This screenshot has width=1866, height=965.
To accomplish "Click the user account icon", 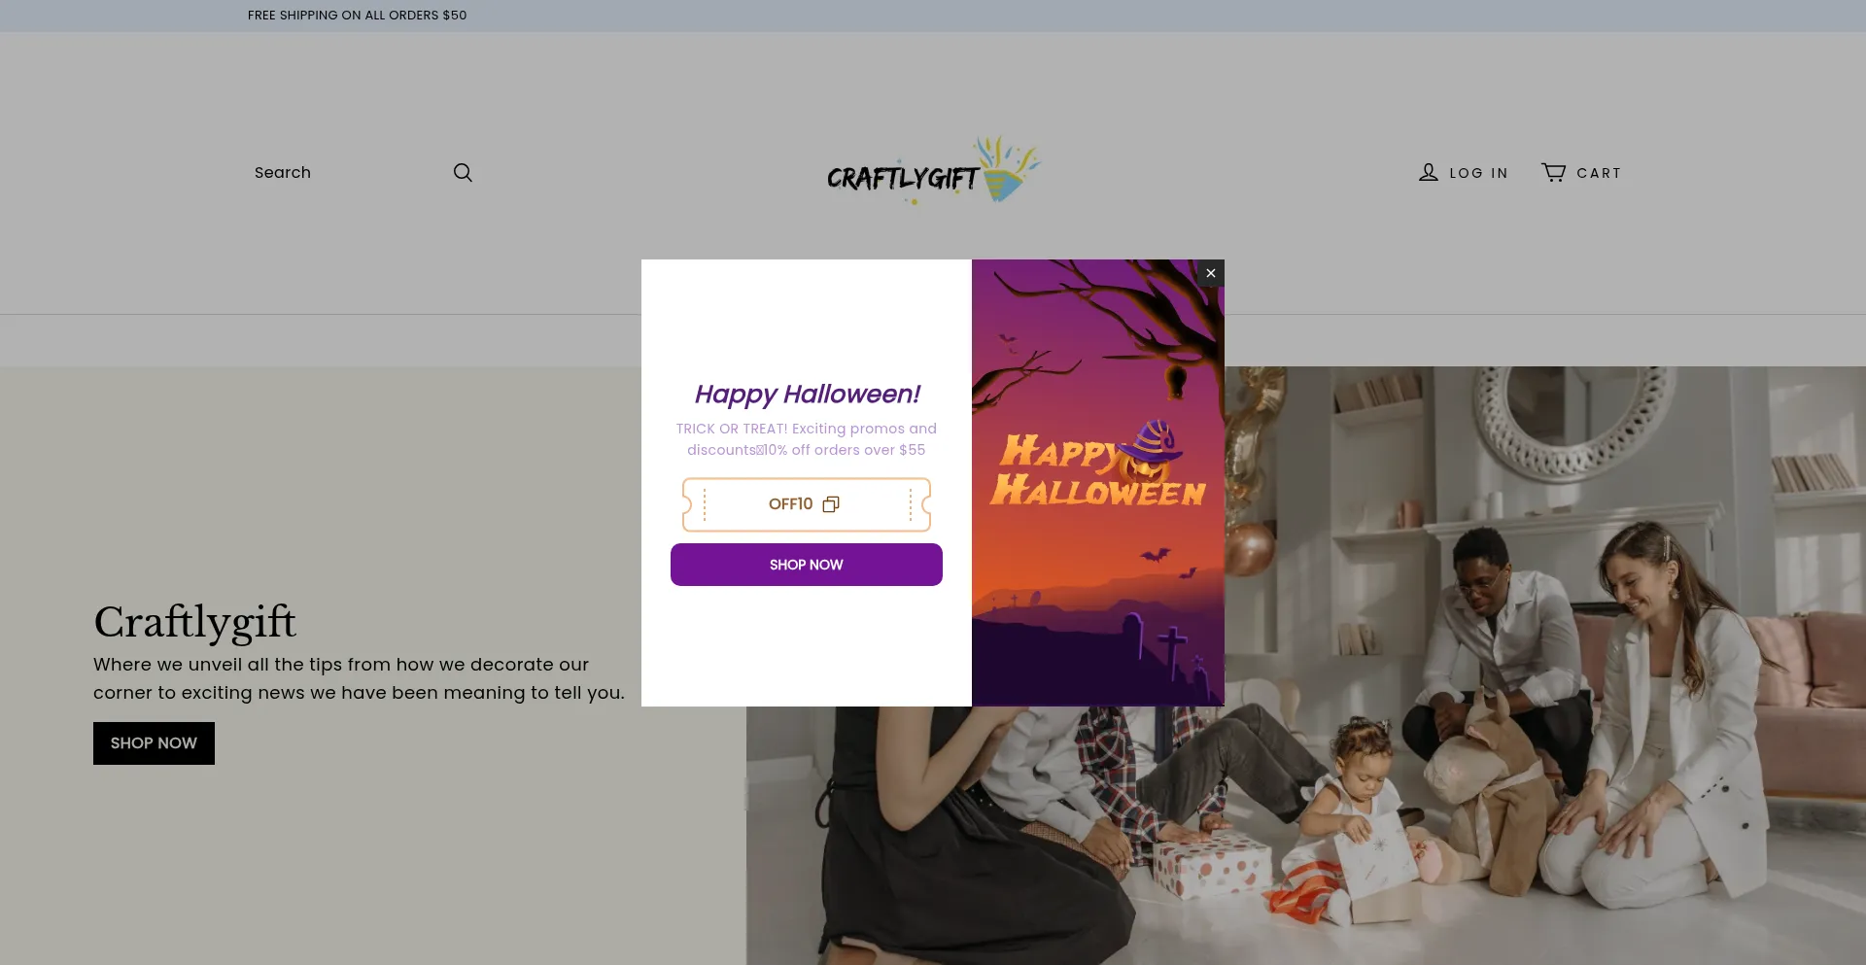I will [1428, 173].
